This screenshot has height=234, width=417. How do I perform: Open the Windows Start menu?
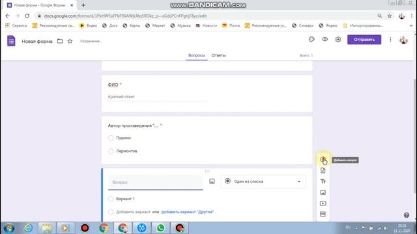click(8, 228)
